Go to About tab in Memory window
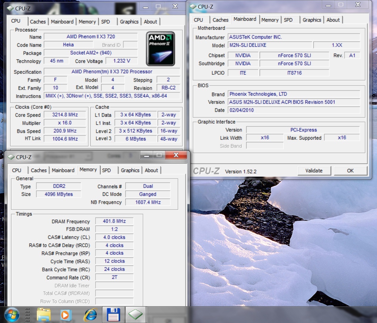This screenshot has width=377, height=323. 151,170
